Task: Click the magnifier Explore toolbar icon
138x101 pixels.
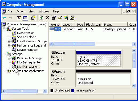Action: pos(66,18)
